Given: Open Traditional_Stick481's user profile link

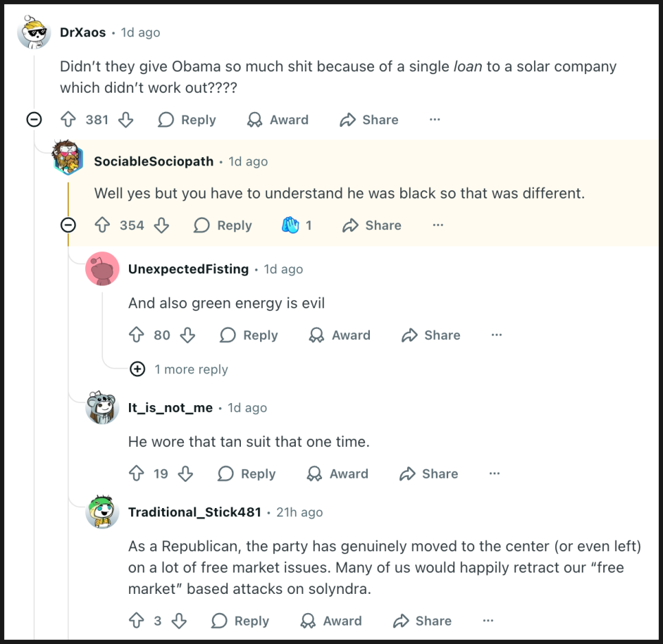Looking at the screenshot, I should (194, 512).
